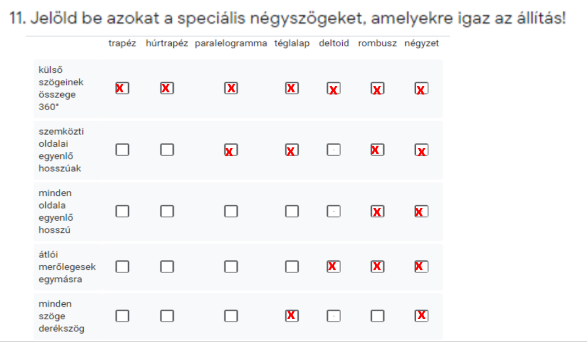Uncheck paralelogramma in 'külső szögeinek összege 360°' row
587x342 pixels.
coord(231,88)
